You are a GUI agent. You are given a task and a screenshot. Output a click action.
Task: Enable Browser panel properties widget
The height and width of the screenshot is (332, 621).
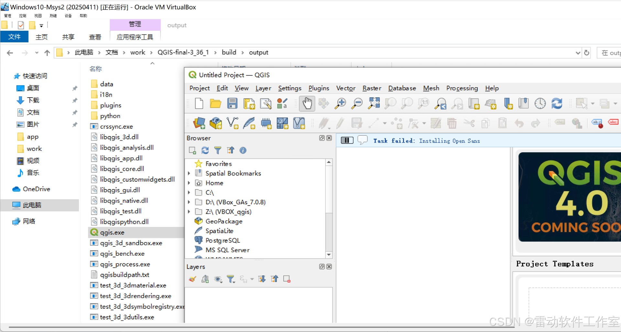click(243, 150)
